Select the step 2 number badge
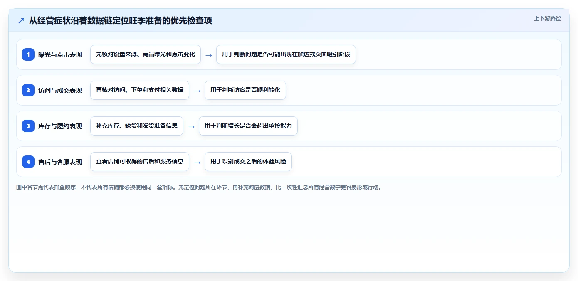This screenshot has height=281, width=578. pyautogui.click(x=28, y=90)
